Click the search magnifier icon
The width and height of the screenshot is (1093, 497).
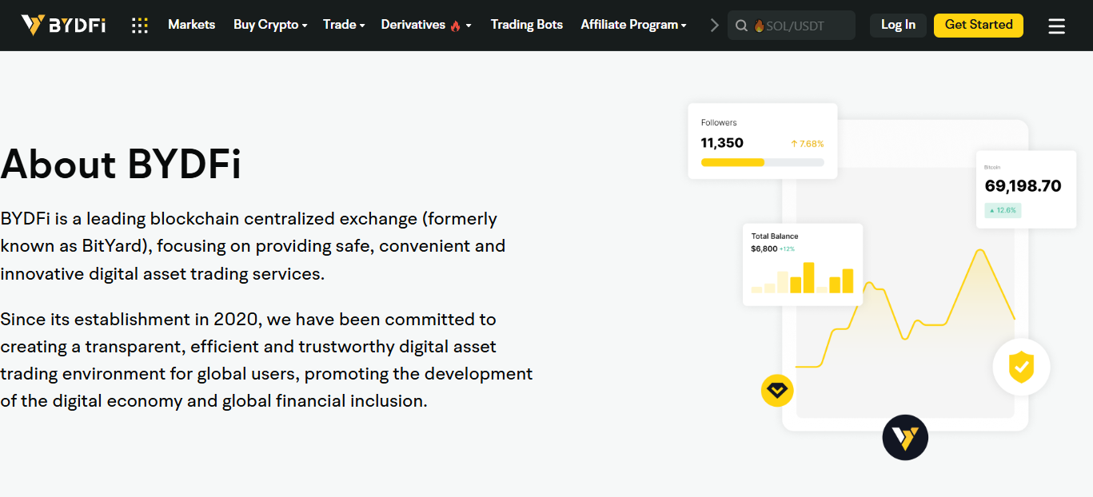(x=742, y=26)
